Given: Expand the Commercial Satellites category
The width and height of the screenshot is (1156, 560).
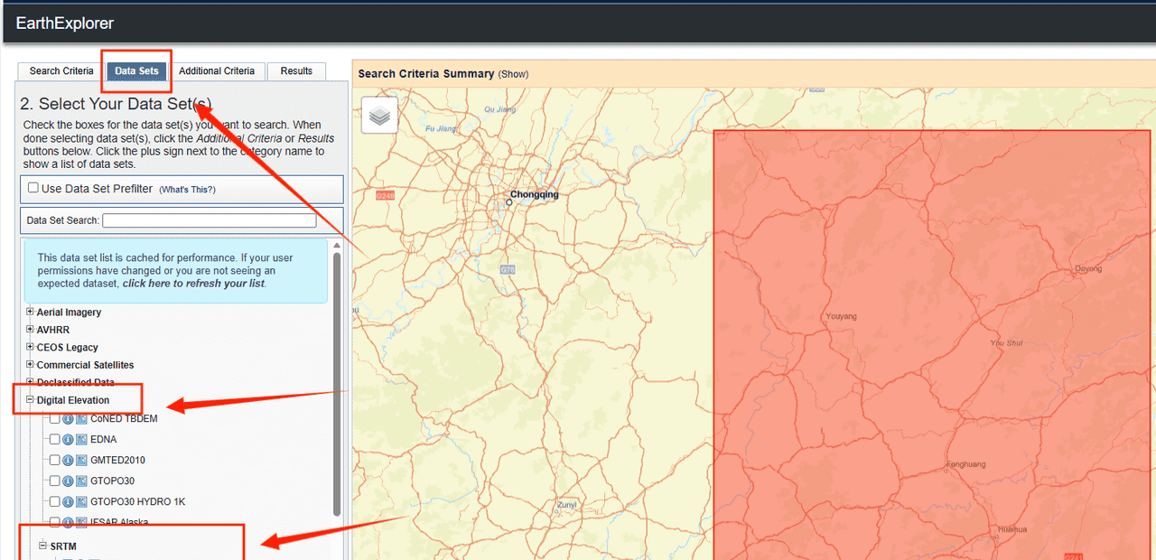Looking at the screenshot, I should 30,365.
